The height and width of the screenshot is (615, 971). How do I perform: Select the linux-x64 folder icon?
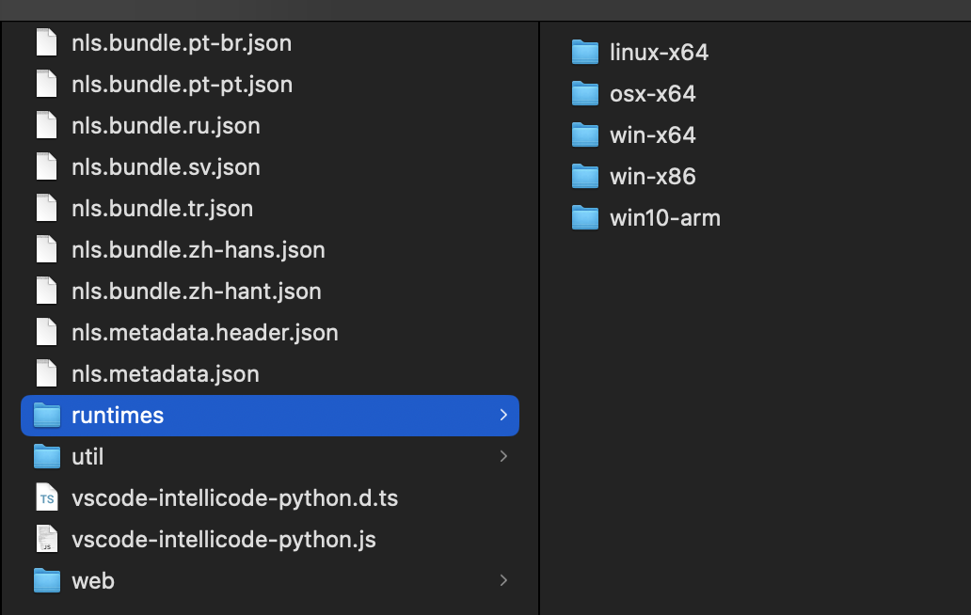click(x=585, y=52)
